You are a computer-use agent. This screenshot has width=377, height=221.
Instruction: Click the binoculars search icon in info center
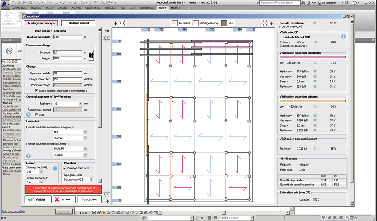point(304,3)
